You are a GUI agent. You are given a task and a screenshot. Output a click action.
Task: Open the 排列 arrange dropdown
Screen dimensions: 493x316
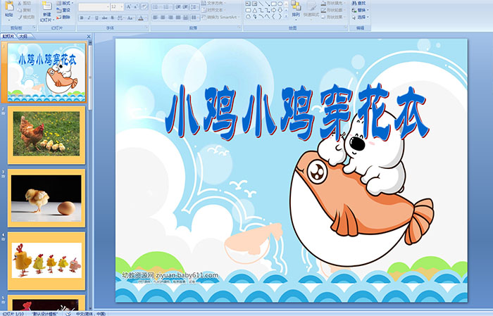pyautogui.click(x=296, y=10)
